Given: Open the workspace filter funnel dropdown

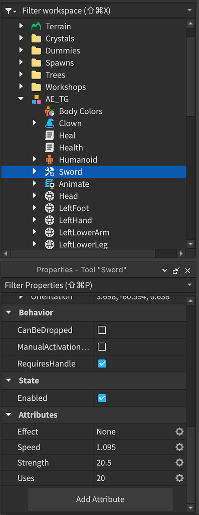Looking at the screenshot, I should click(11, 11).
